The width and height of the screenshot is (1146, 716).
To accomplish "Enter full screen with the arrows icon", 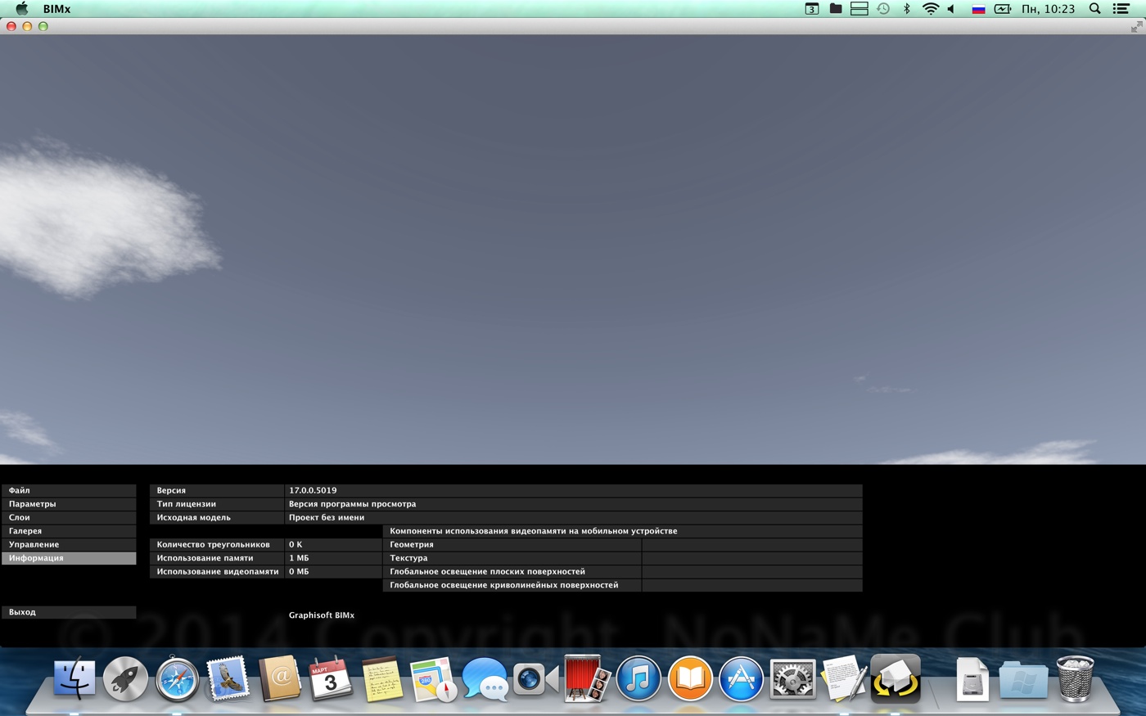I will [x=1136, y=27].
